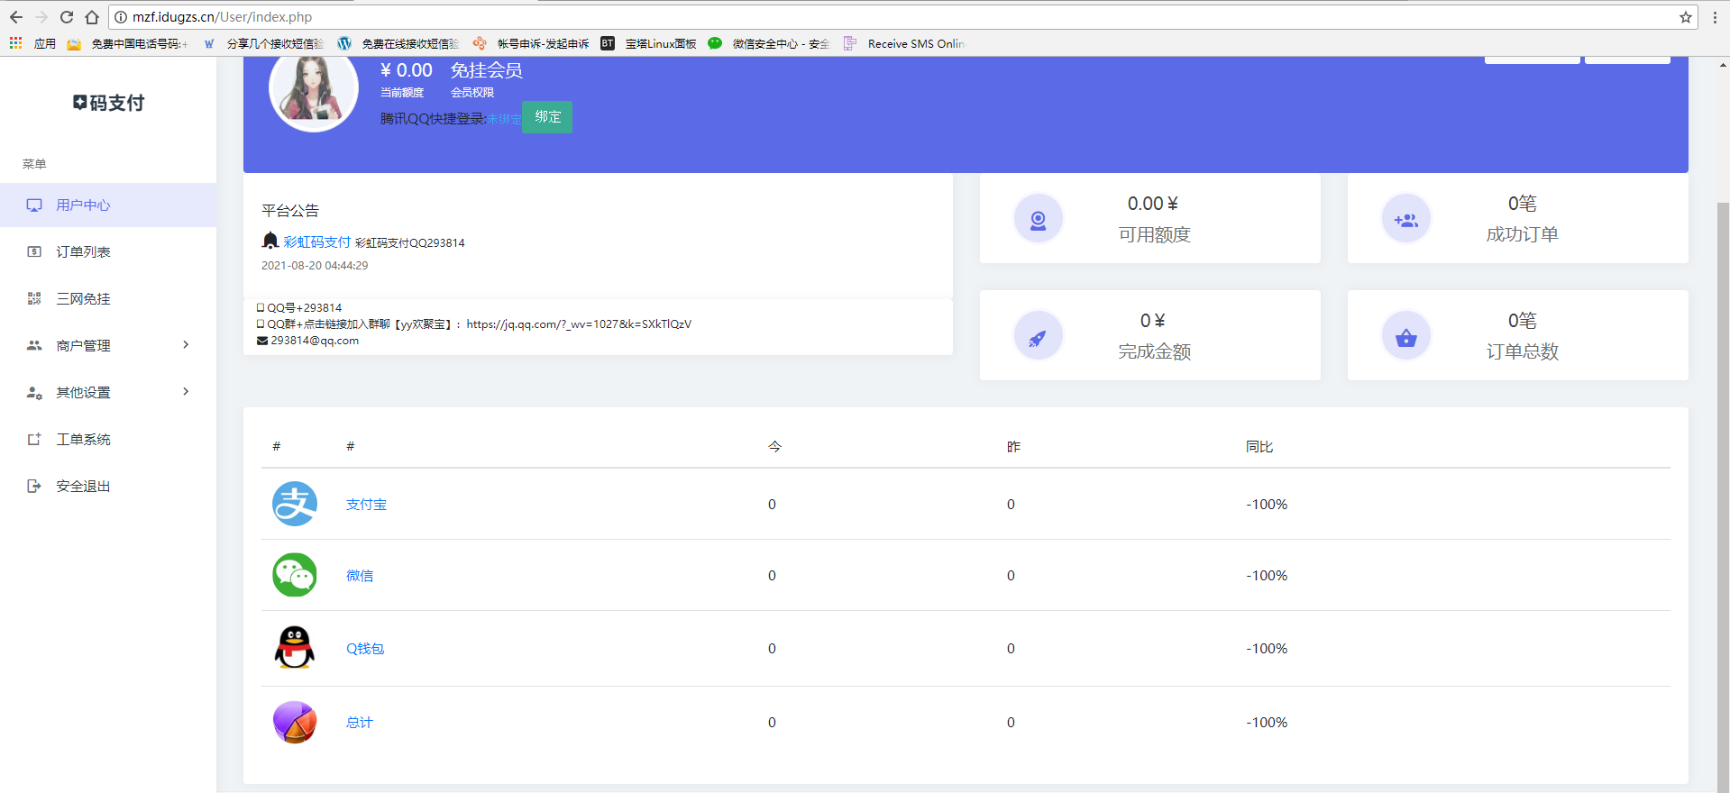The width and height of the screenshot is (1730, 793).
Task: Expand the 其他设置 submenu
Action: click(108, 392)
